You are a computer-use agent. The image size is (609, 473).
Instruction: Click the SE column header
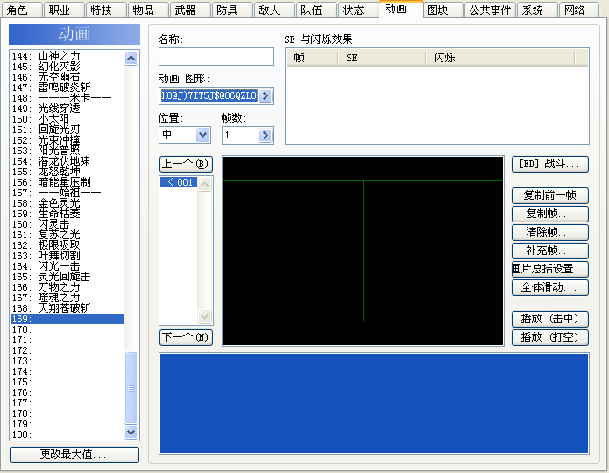coord(382,58)
